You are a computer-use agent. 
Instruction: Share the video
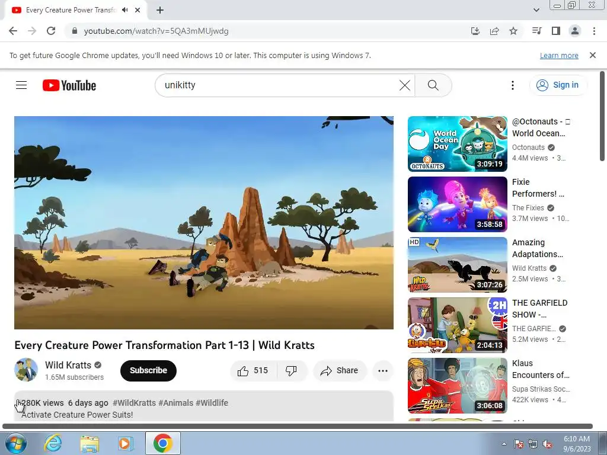(339, 371)
